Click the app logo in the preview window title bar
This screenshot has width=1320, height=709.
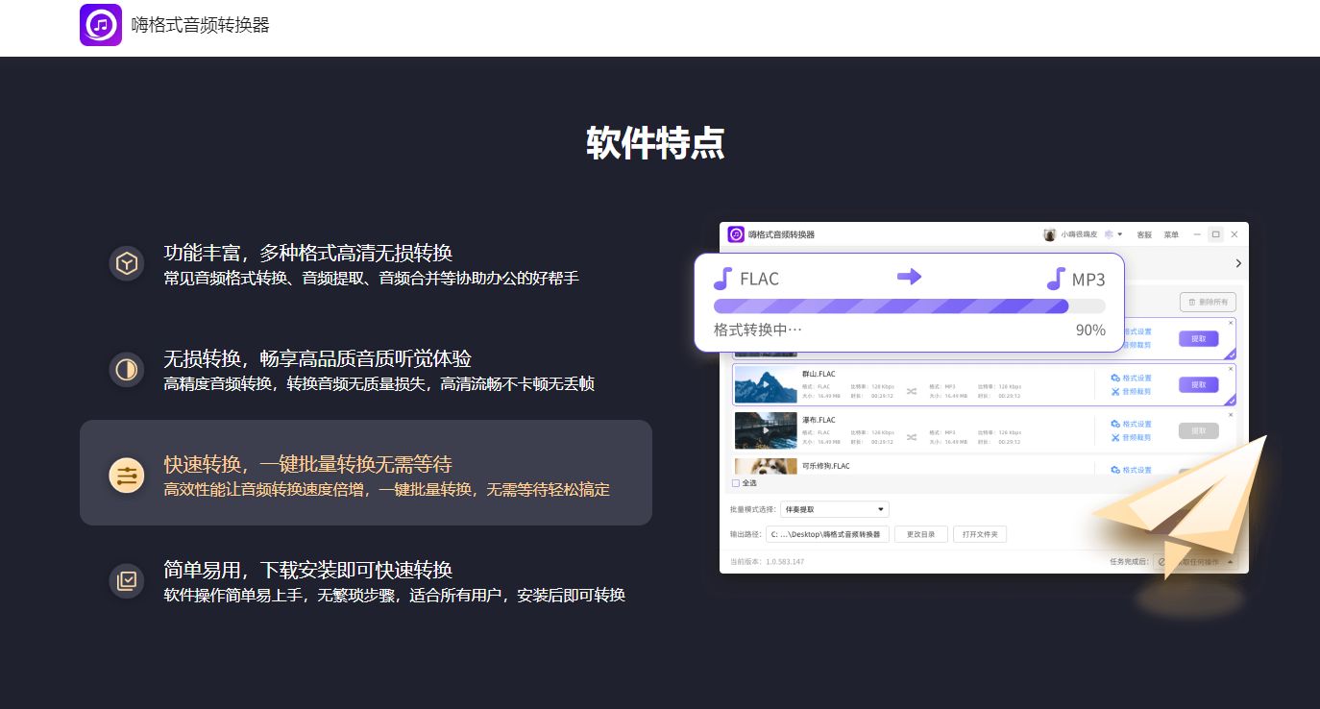tap(736, 234)
